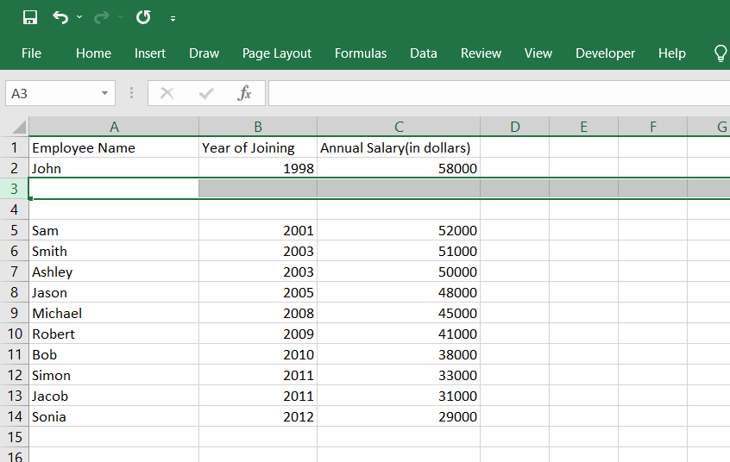Expand the Name Box dropdown arrow

click(x=105, y=93)
